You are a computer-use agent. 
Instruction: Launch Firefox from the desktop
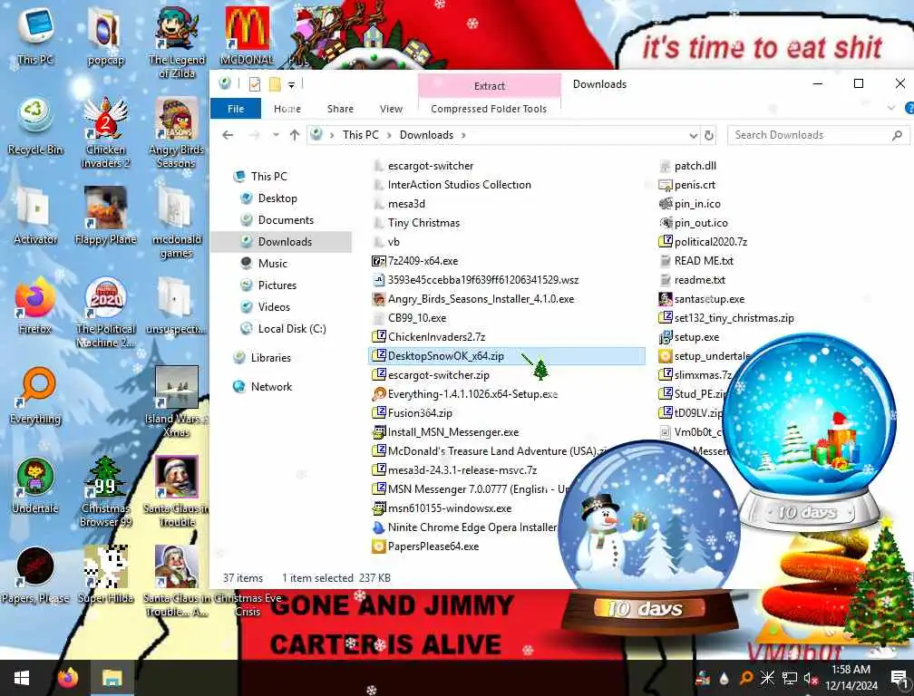[x=35, y=304]
